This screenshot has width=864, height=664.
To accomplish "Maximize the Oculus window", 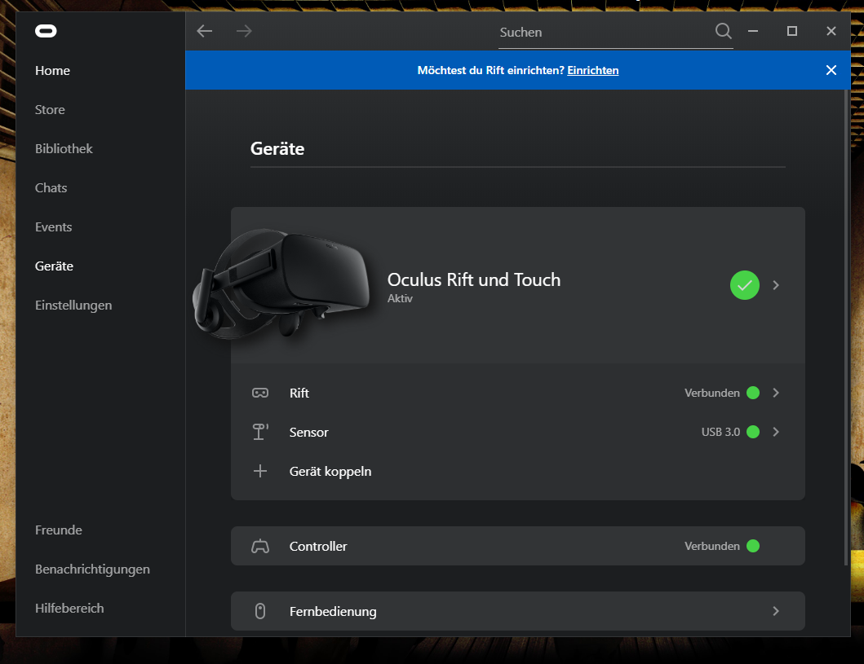I will [x=792, y=31].
